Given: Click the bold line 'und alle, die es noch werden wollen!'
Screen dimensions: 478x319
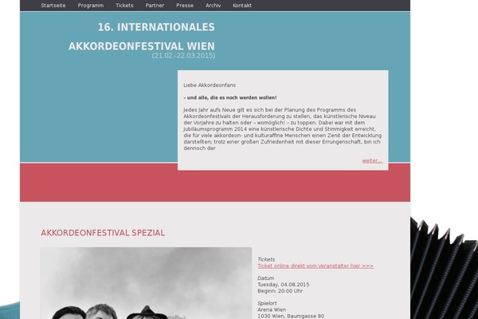Looking at the screenshot, I should [230, 97].
